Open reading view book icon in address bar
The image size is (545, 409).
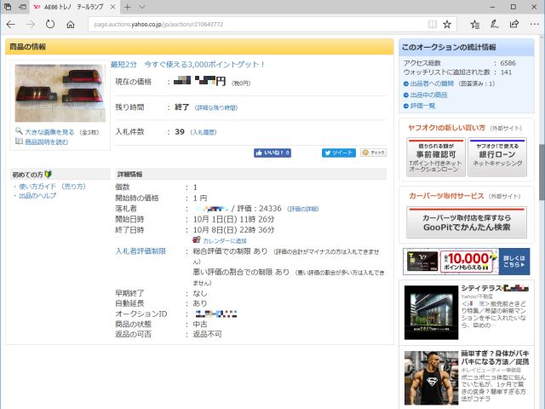coord(433,24)
